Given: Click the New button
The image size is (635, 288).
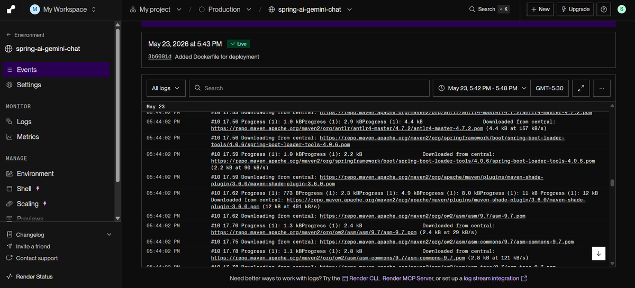Looking at the screenshot, I should click(540, 10).
